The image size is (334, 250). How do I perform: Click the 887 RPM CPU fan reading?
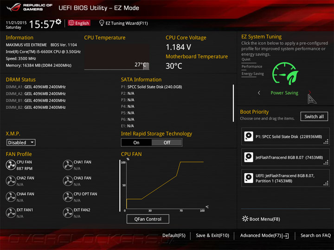click(x=25, y=169)
